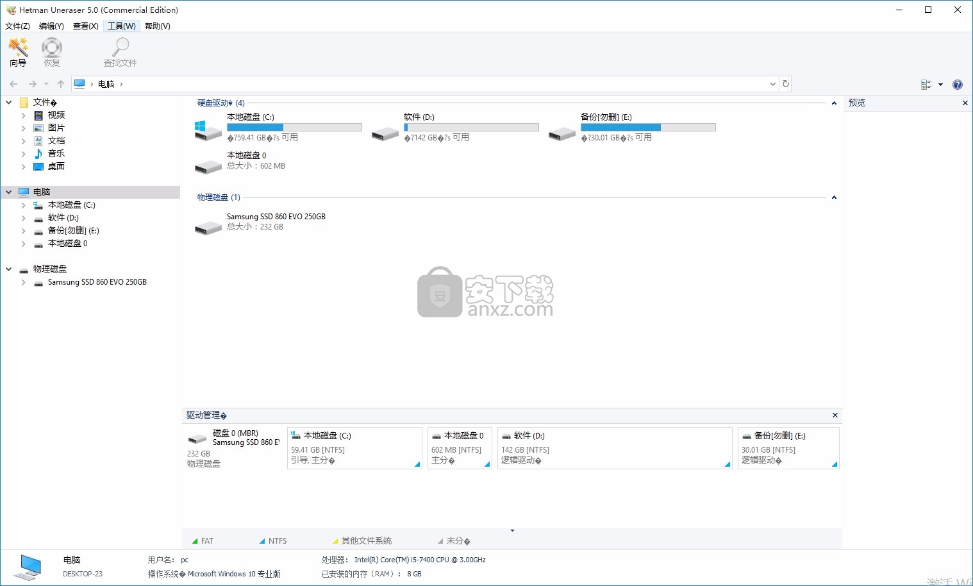Toggle the legend panel small arrow
Image resolution: width=973 pixels, height=586 pixels.
point(512,531)
